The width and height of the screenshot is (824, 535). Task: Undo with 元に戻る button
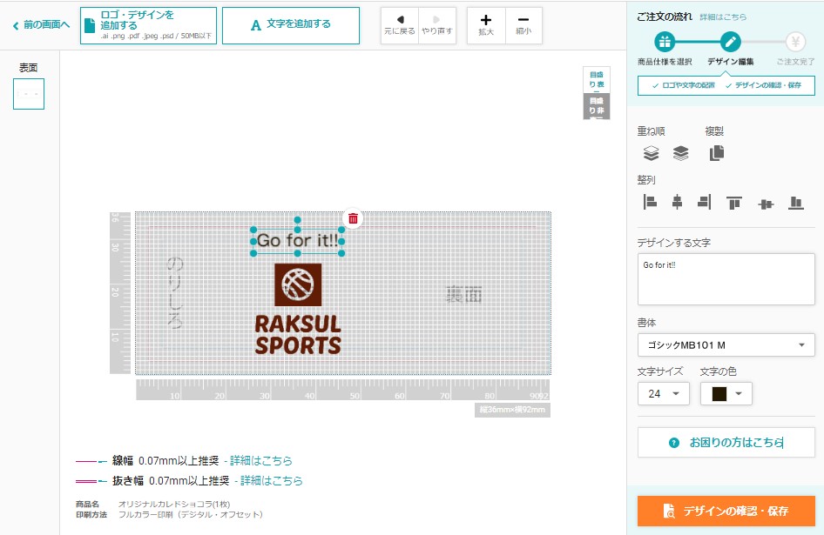click(x=400, y=25)
